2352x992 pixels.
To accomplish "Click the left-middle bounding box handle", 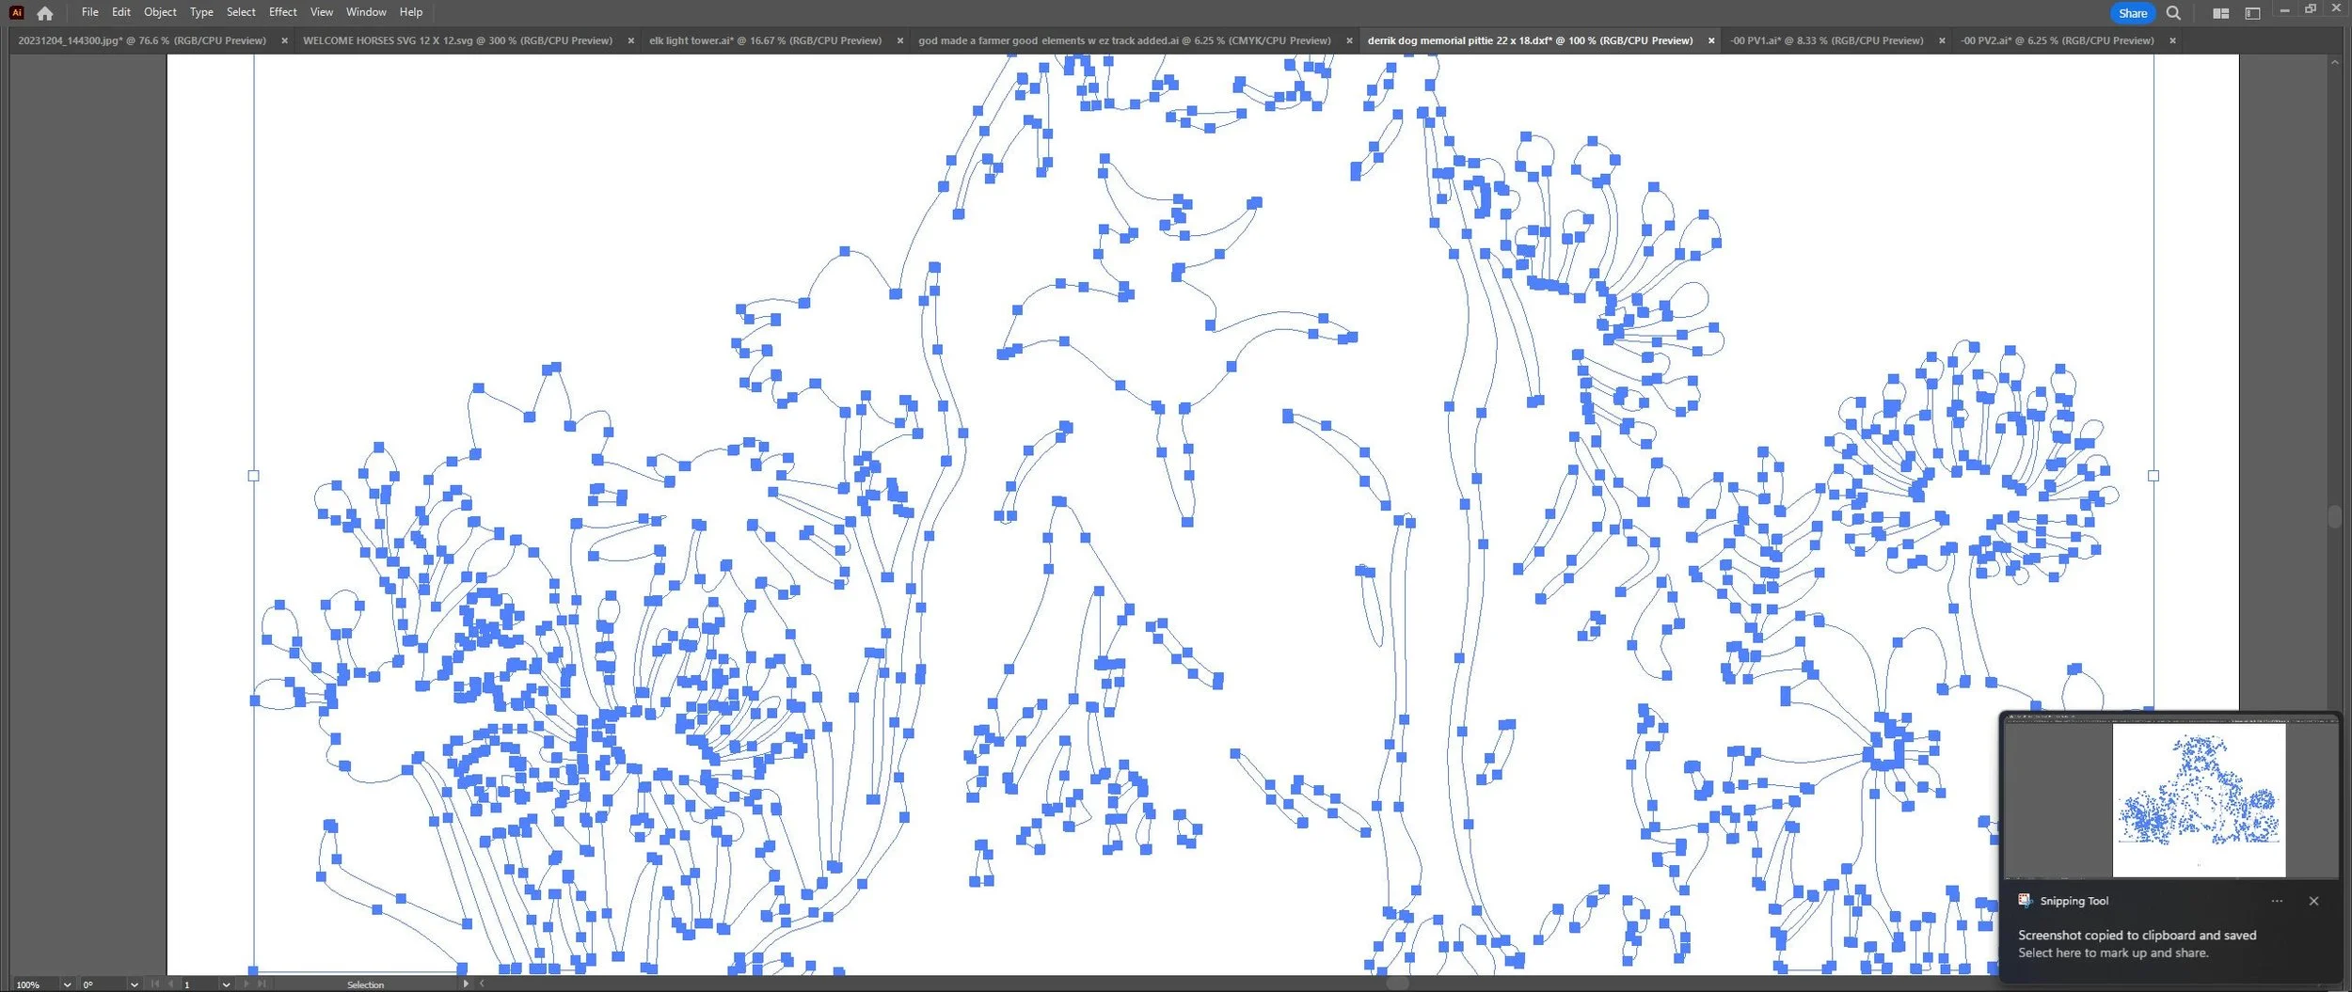I will pyautogui.click(x=253, y=476).
